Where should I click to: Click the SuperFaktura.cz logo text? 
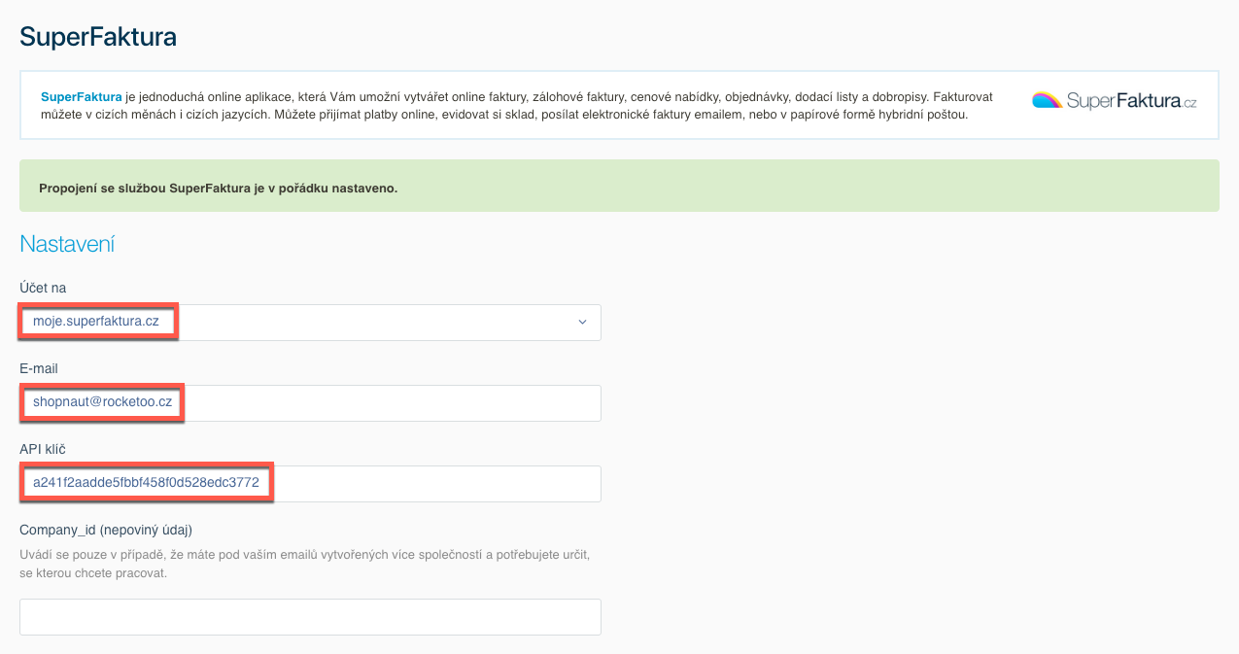(x=1131, y=100)
